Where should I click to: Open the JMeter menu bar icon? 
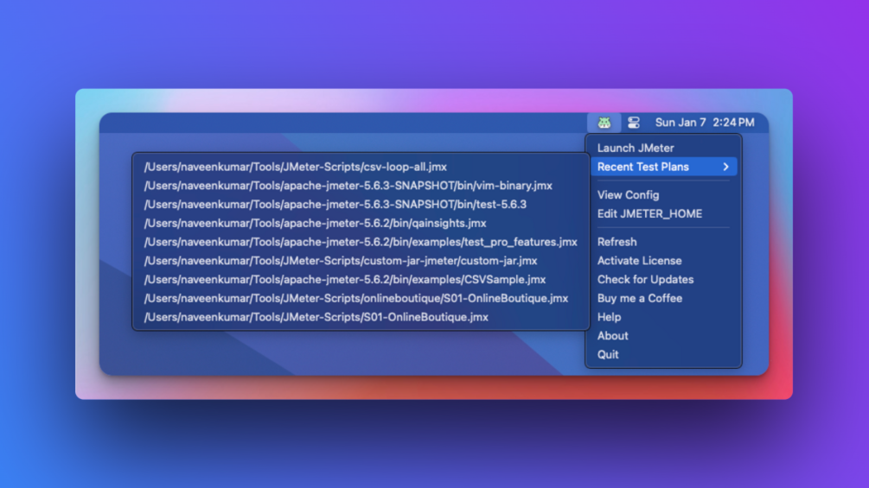click(604, 123)
